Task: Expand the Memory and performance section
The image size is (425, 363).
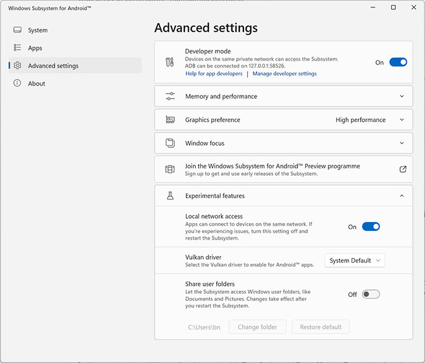Action: coord(402,96)
